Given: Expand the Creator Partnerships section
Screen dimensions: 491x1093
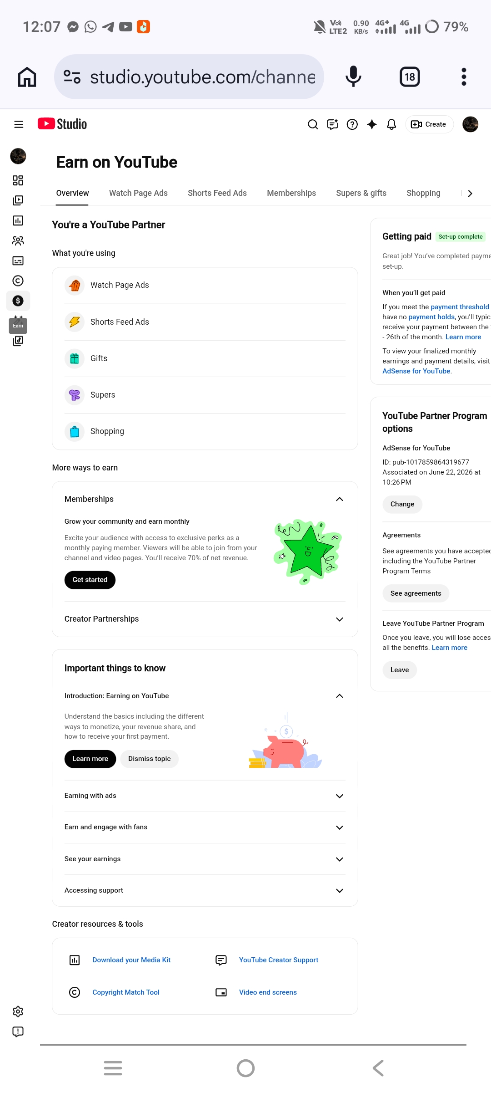Looking at the screenshot, I should tap(340, 619).
